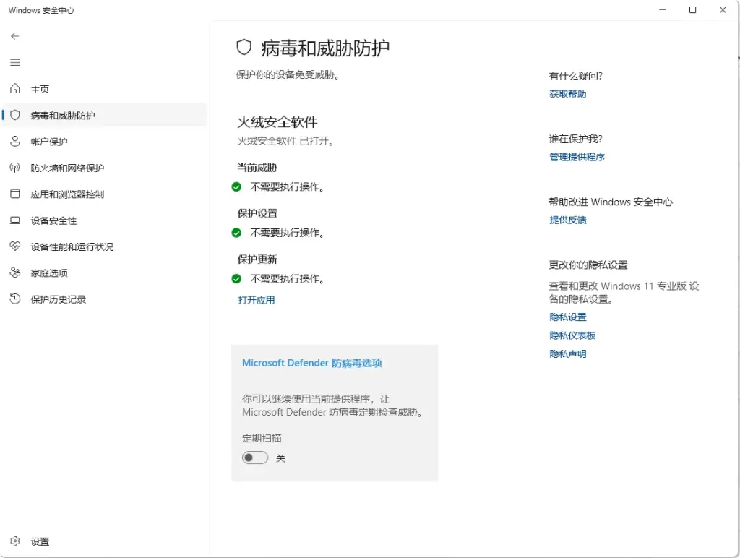The width and height of the screenshot is (740, 558).
Task: Click 更改你的隐私设置 heading
Action: pyautogui.click(x=588, y=265)
